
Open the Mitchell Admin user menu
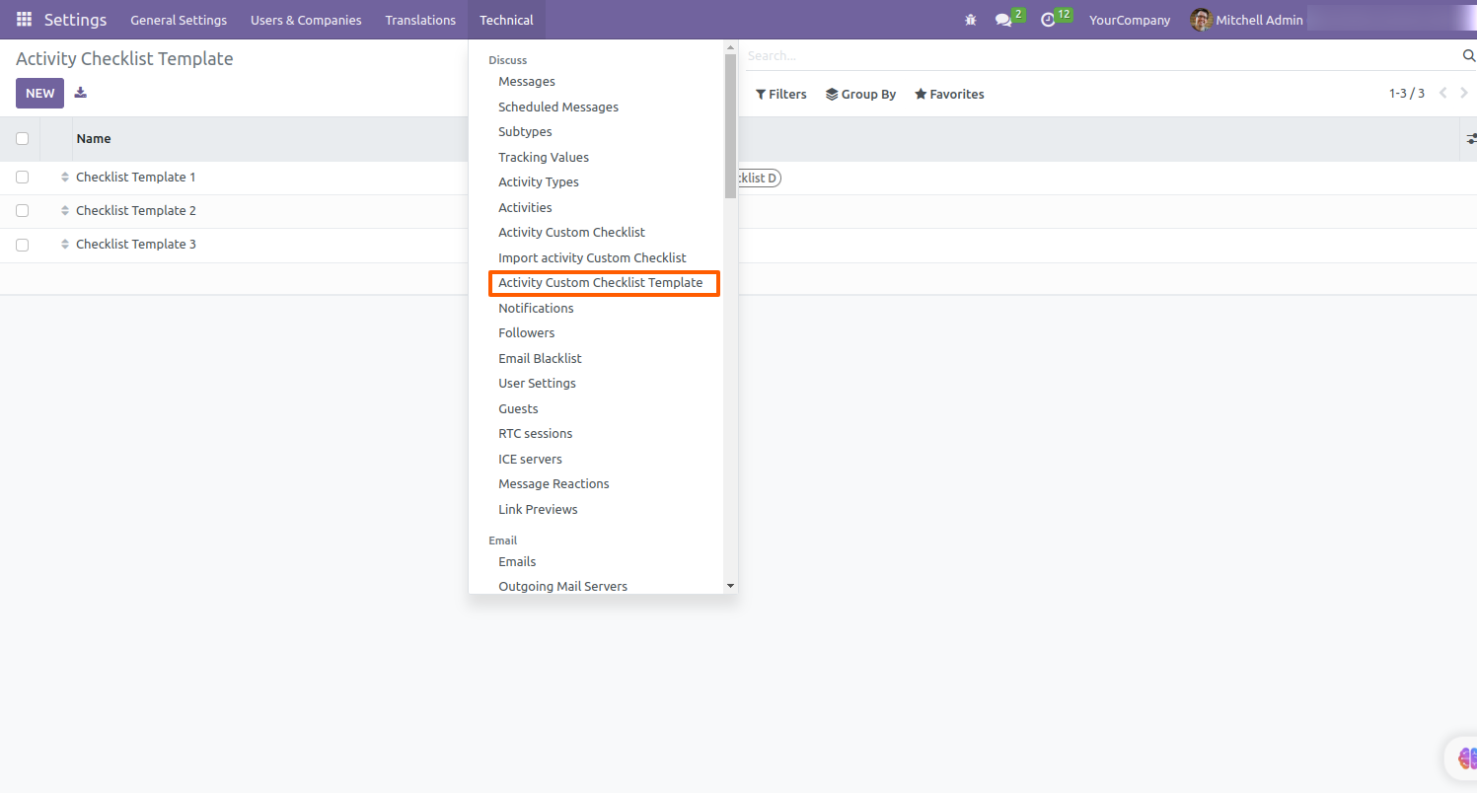pos(1247,20)
